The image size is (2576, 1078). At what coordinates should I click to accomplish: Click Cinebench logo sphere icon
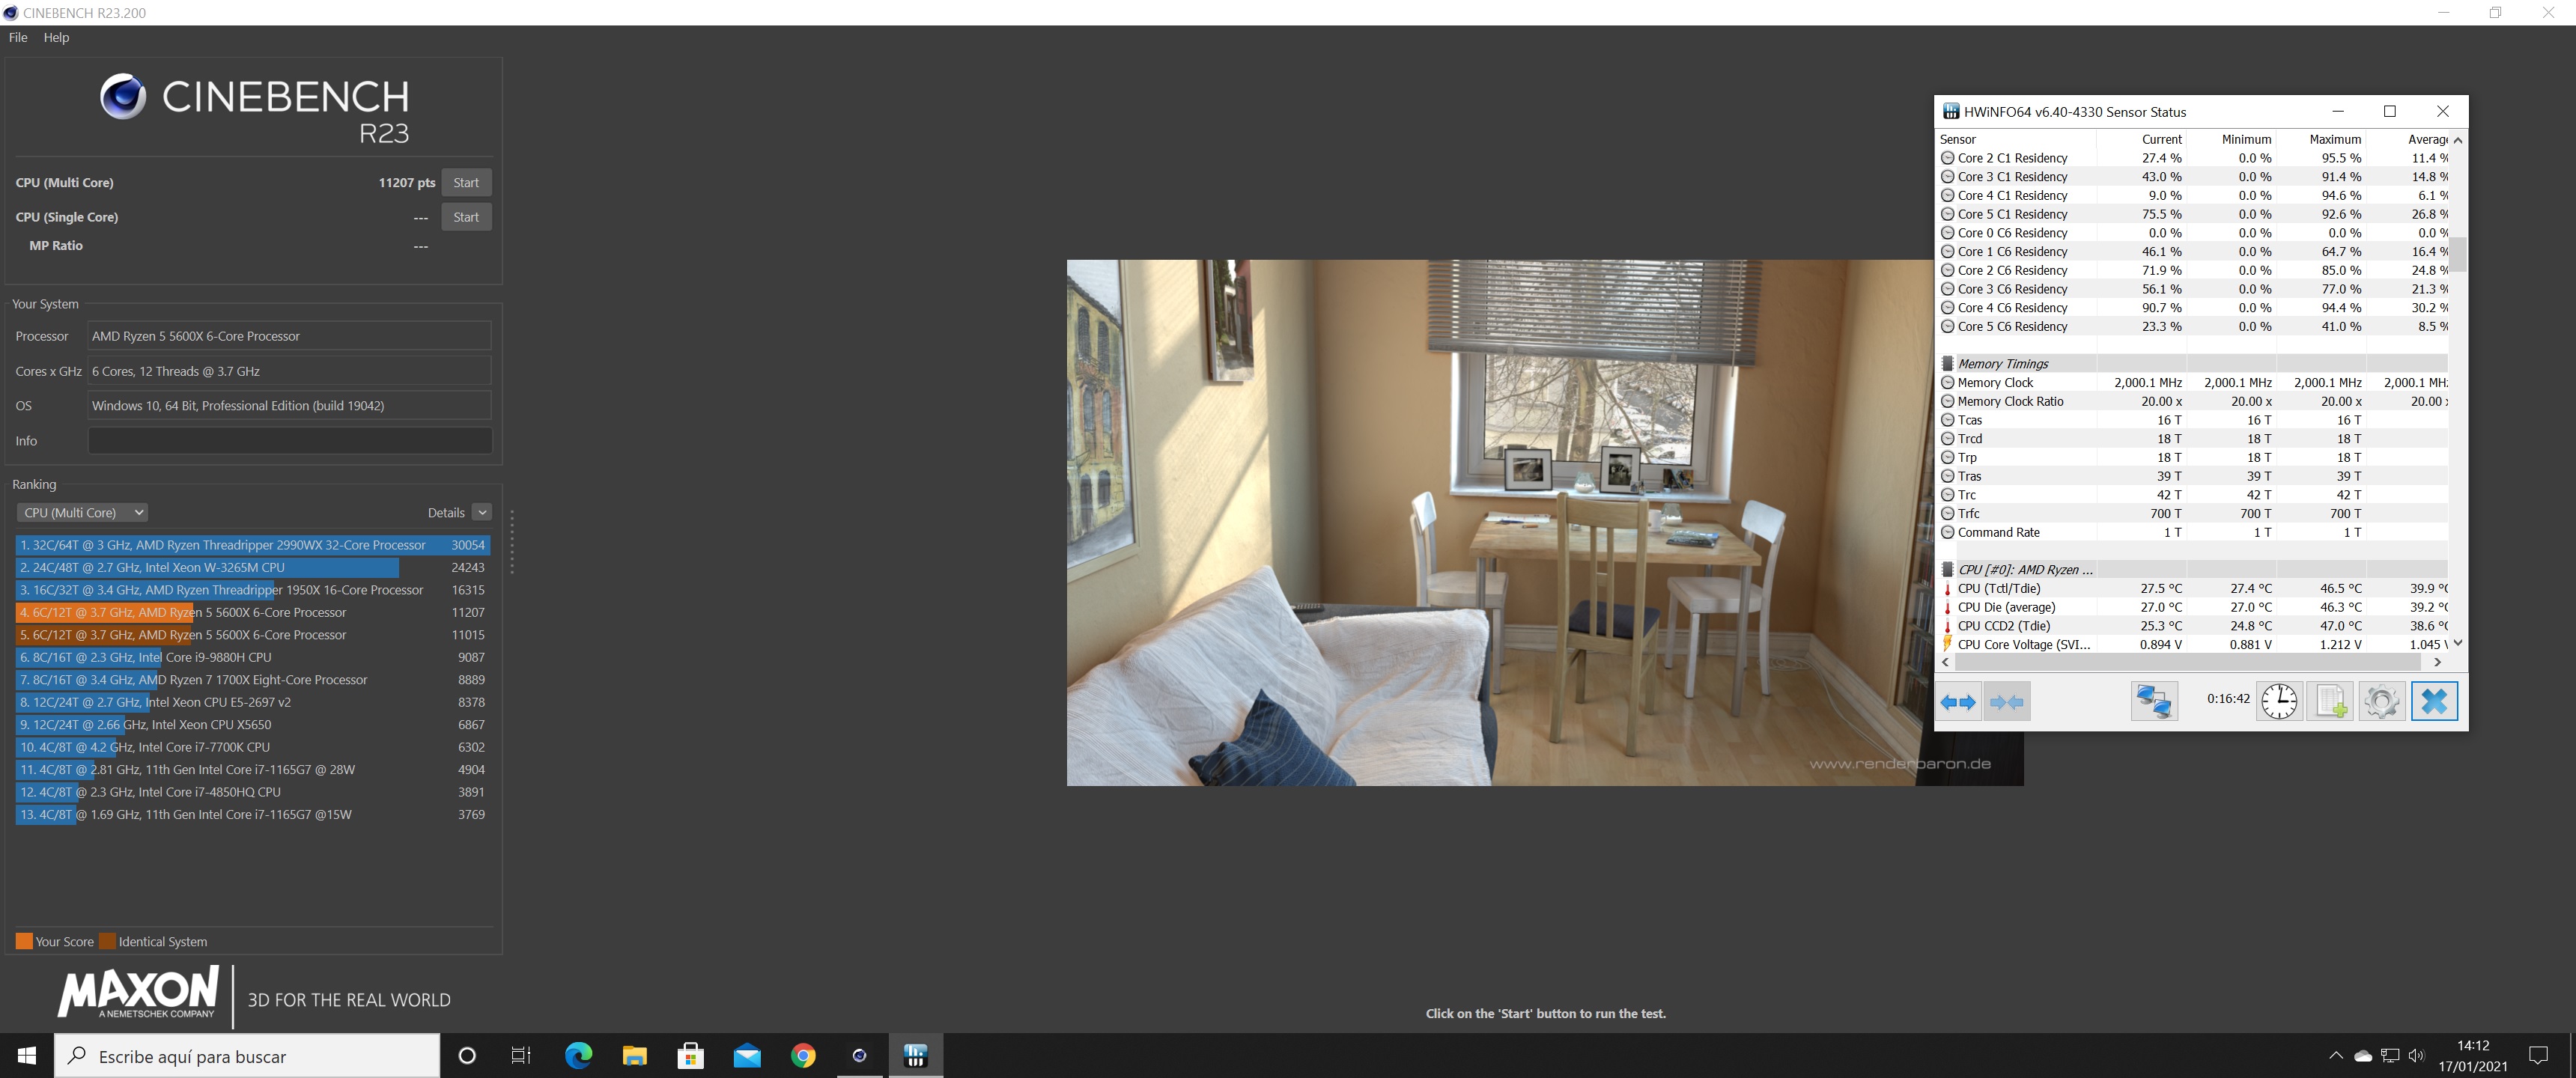[123, 97]
